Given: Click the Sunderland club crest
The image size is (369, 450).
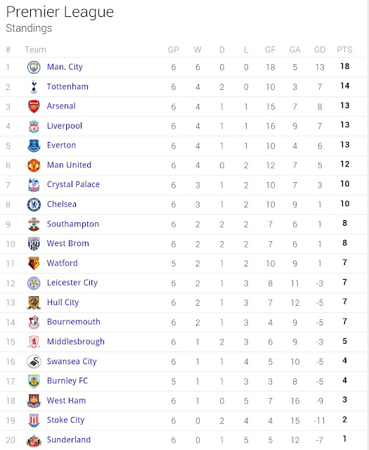Looking at the screenshot, I should 34,441.
